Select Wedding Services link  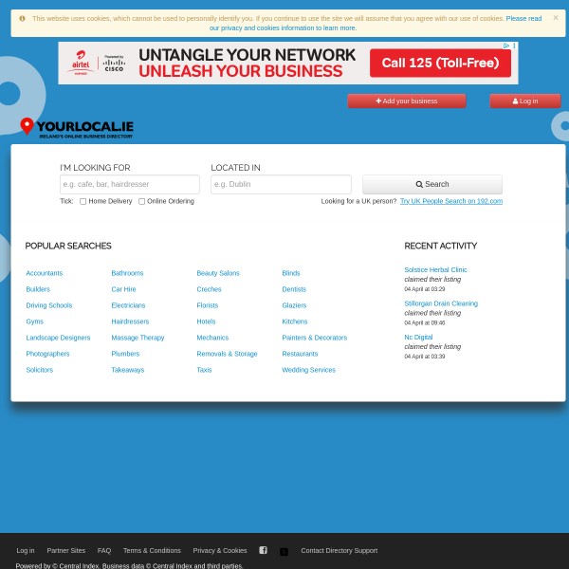(309, 370)
